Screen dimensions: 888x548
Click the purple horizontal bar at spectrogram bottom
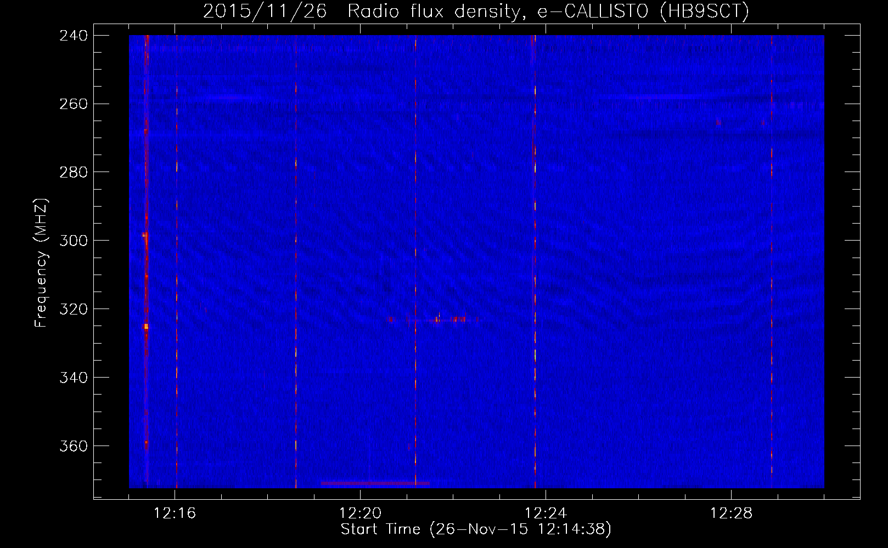click(375, 483)
